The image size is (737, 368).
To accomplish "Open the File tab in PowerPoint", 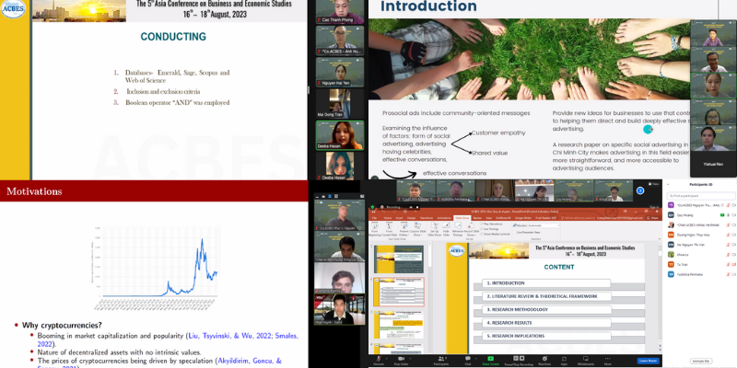I will pos(375,218).
